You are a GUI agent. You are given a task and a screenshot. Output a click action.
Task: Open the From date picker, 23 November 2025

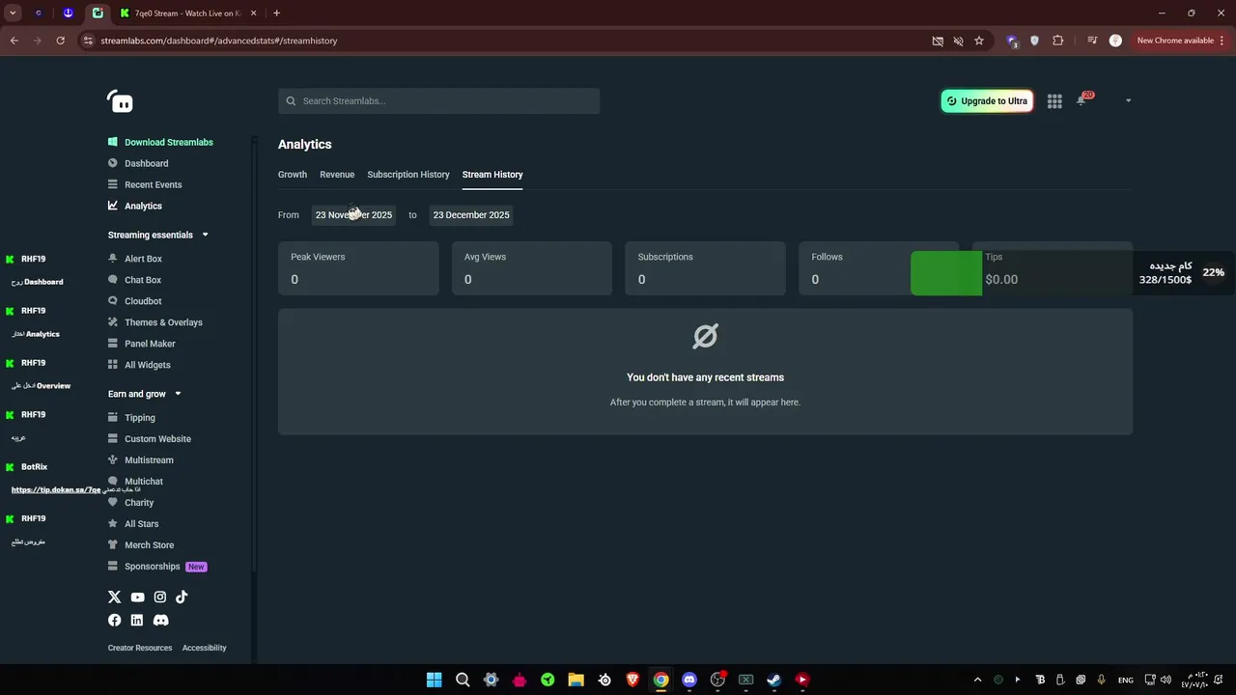point(353,215)
